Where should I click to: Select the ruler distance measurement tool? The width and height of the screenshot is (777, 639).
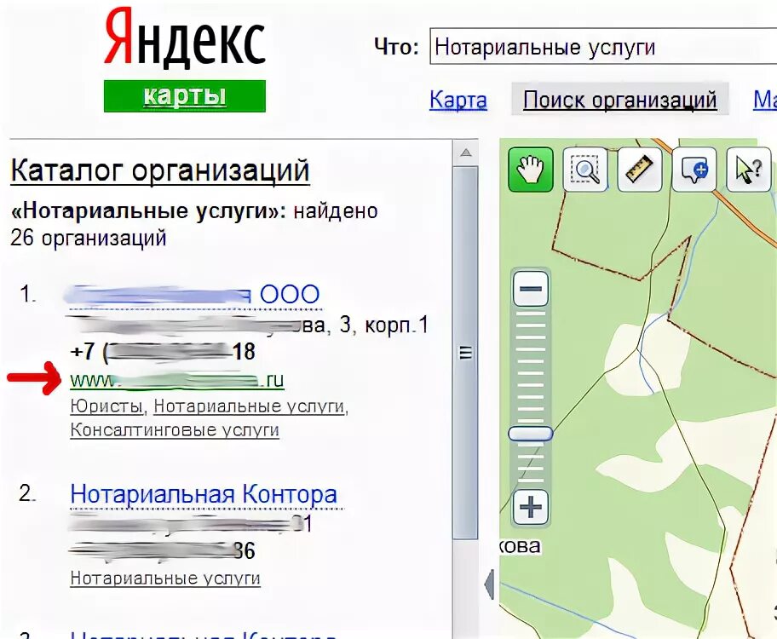tap(639, 170)
